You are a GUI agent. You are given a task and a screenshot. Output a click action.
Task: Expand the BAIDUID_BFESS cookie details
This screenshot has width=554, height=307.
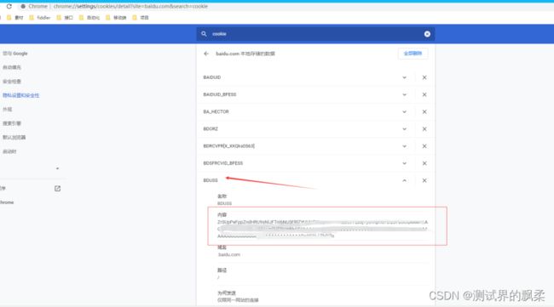pyautogui.click(x=404, y=94)
